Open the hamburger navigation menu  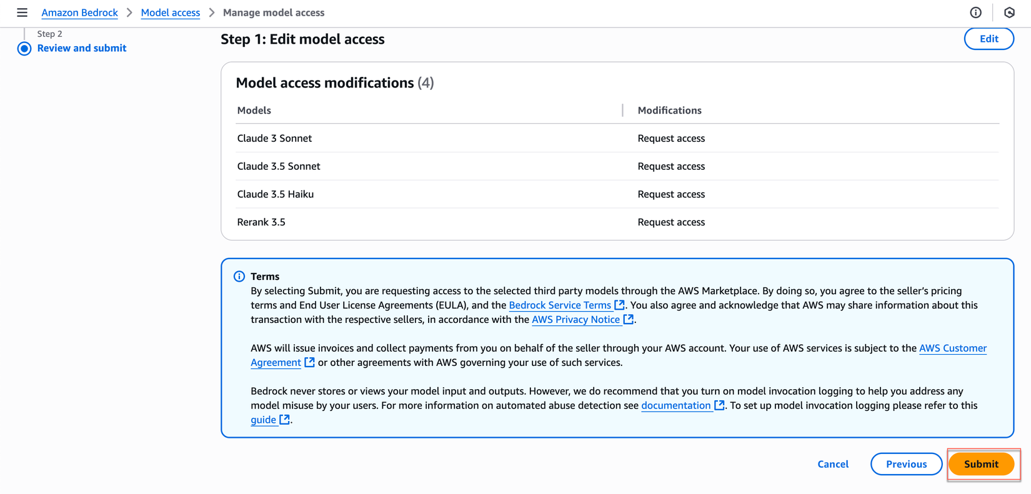tap(22, 12)
